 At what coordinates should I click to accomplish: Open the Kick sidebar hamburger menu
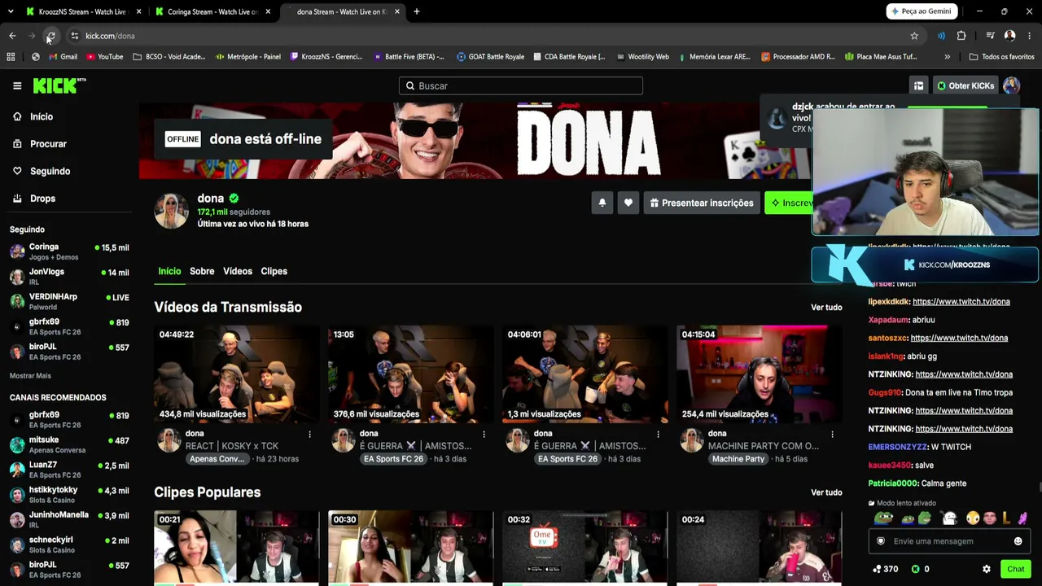[17, 85]
